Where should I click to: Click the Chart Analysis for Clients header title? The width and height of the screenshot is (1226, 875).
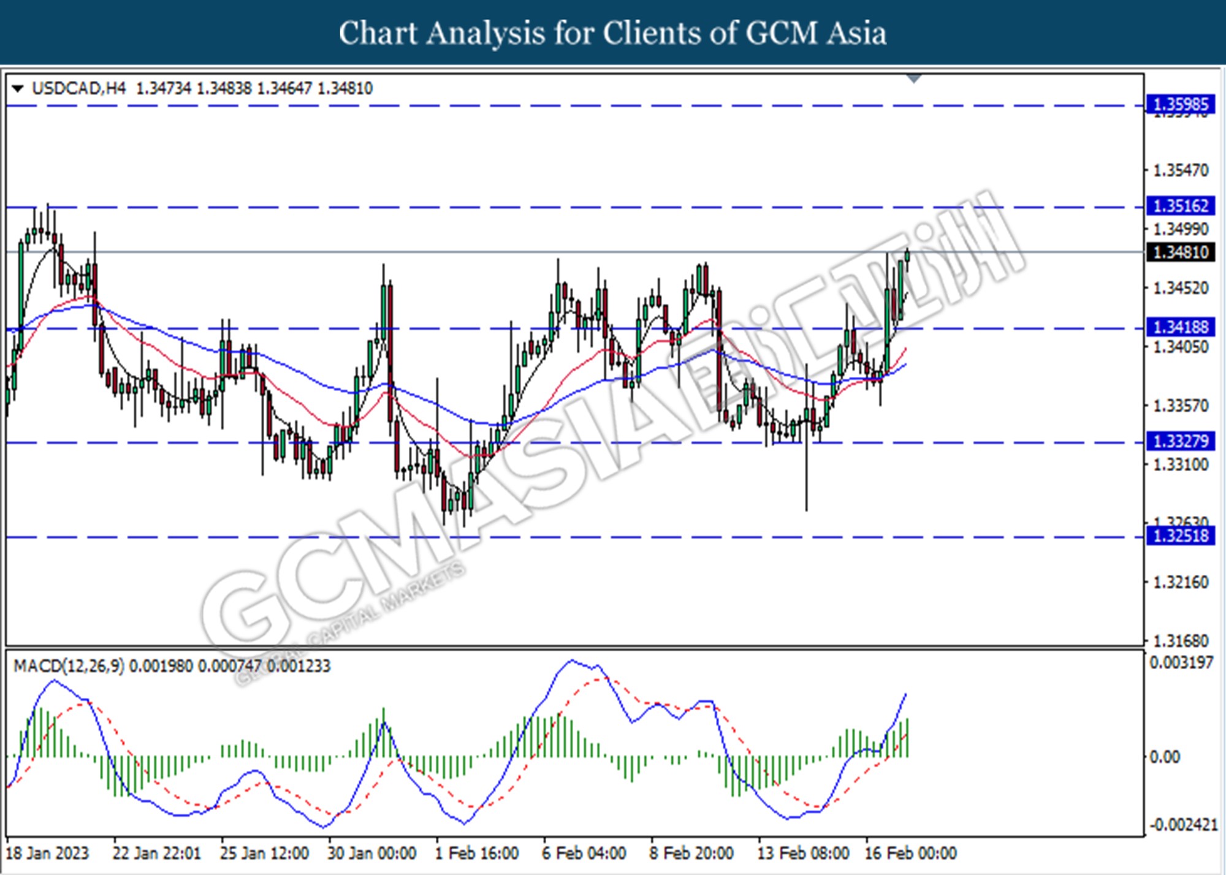click(x=612, y=33)
